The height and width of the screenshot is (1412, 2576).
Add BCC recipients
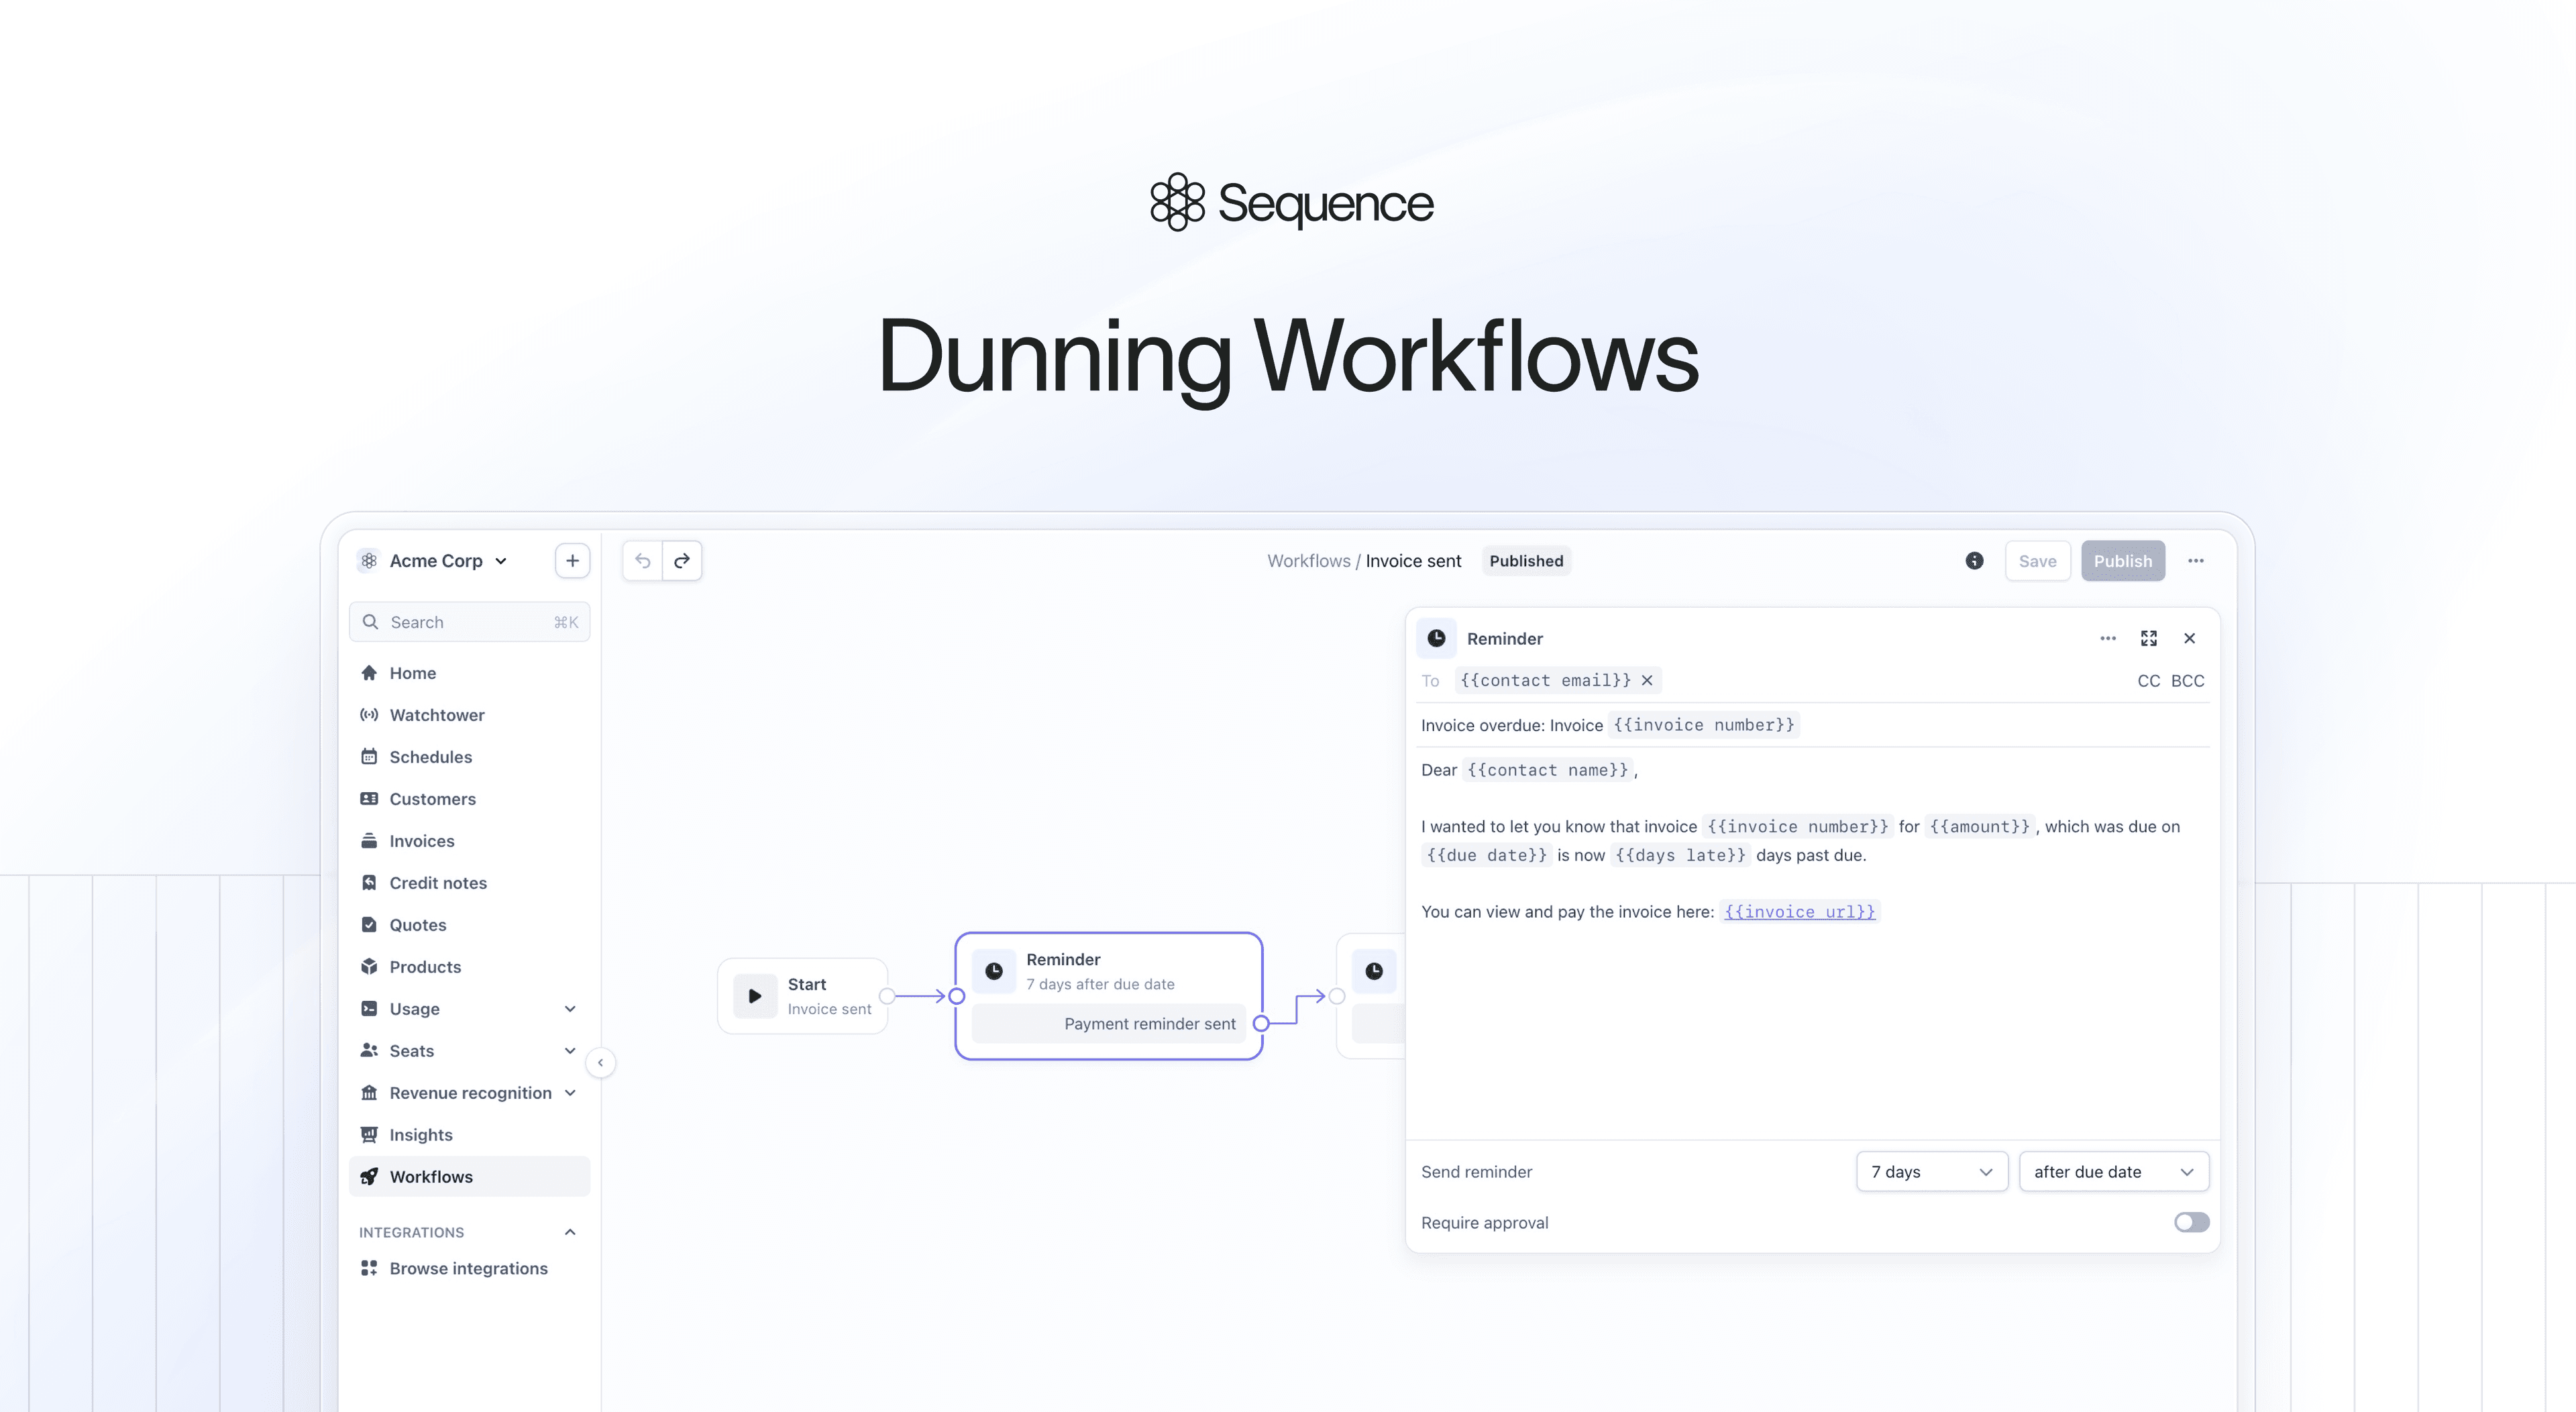(x=2187, y=681)
